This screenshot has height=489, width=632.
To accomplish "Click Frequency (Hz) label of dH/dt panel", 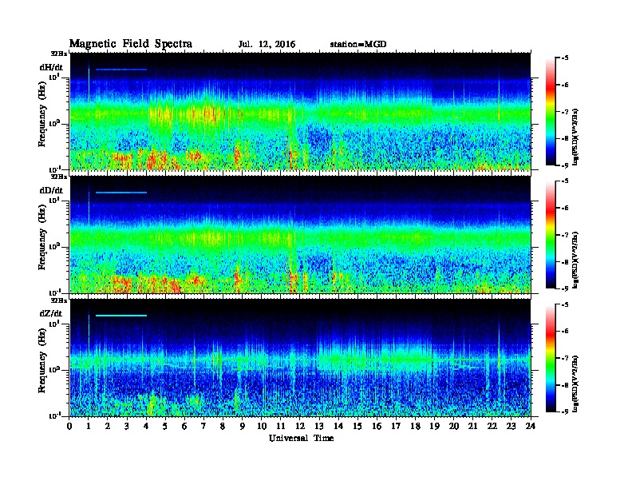I will pyautogui.click(x=42, y=113).
